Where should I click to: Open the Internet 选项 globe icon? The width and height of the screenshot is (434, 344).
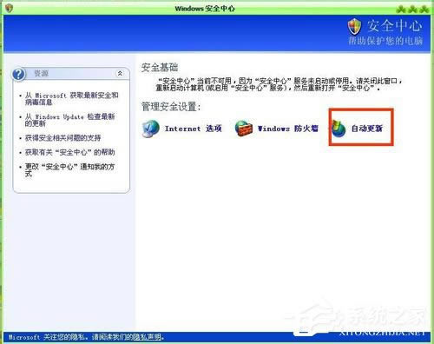[x=151, y=129]
